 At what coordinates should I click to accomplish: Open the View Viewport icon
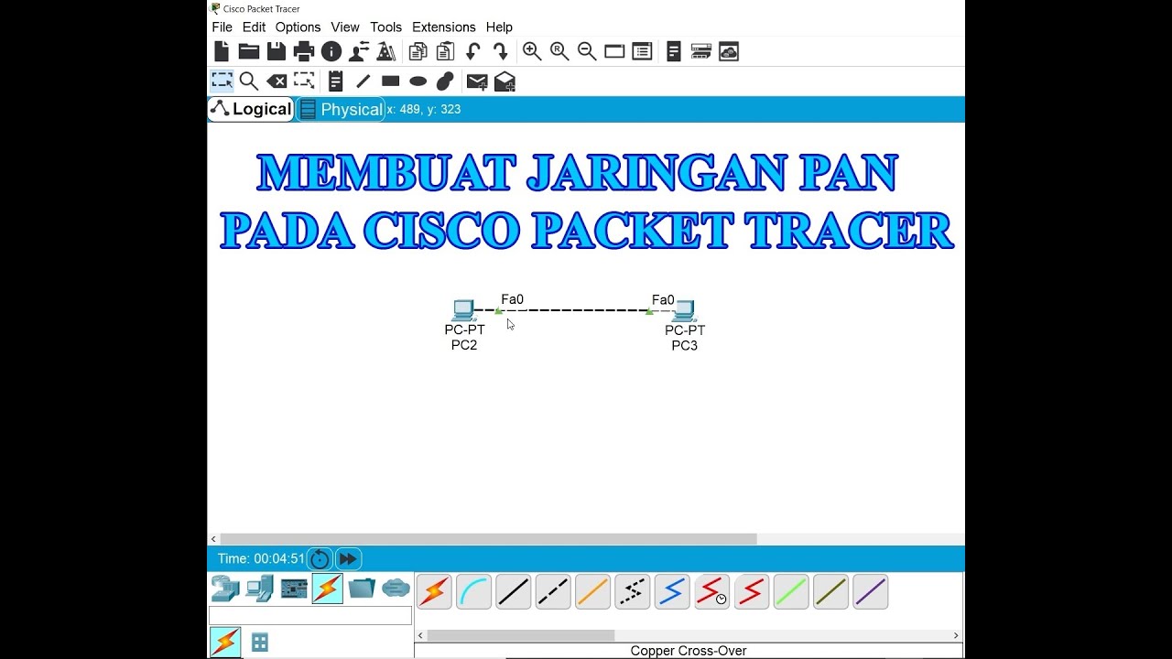click(614, 52)
